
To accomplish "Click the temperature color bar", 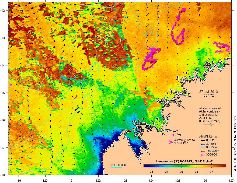I will click(x=185, y=166).
